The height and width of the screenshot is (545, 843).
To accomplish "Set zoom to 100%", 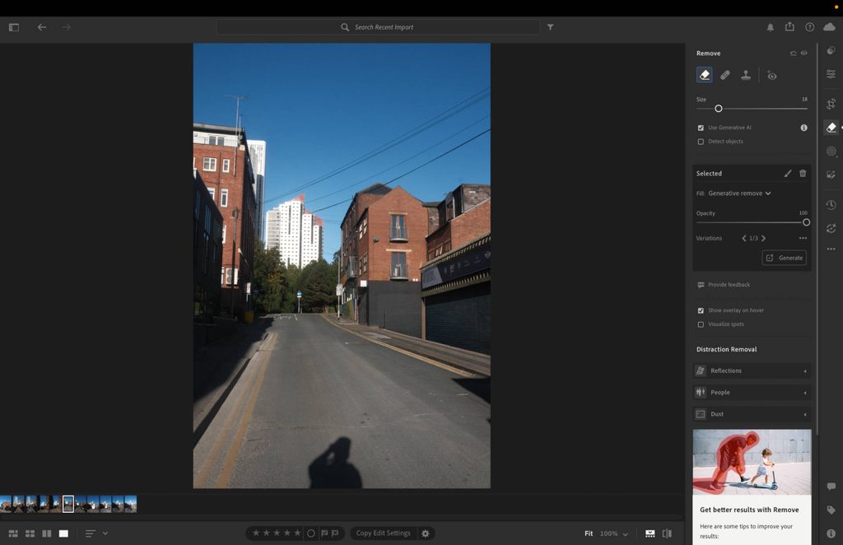I will (x=608, y=533).
